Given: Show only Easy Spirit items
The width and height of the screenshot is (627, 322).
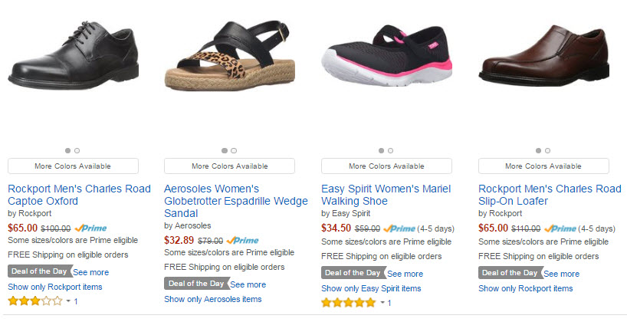Looking at the screenshot, I should tap(371, 288).
